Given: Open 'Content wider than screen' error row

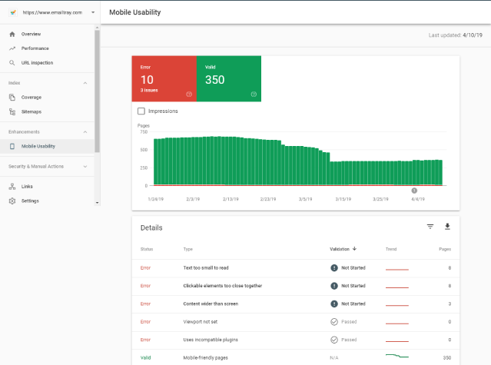Looking at the screenshot, I should [210, 304].
